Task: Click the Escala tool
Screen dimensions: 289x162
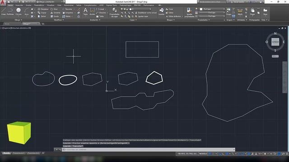Action: pyautogui.click(x=55, y=16)
